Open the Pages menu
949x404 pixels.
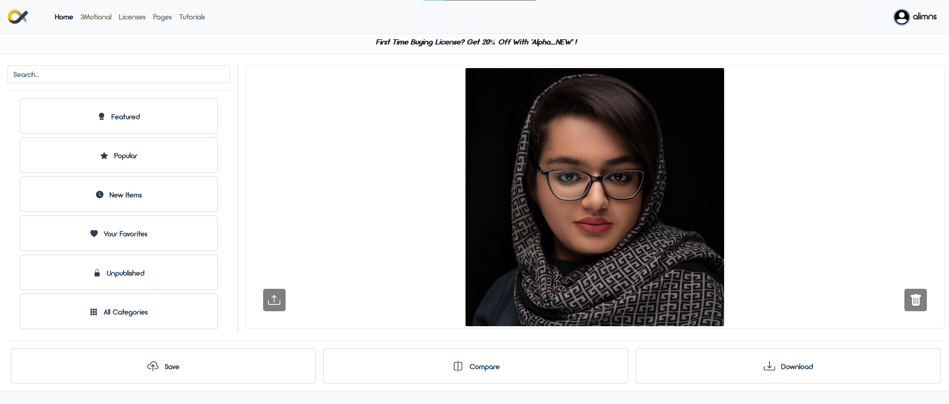[x=162, y=17]
